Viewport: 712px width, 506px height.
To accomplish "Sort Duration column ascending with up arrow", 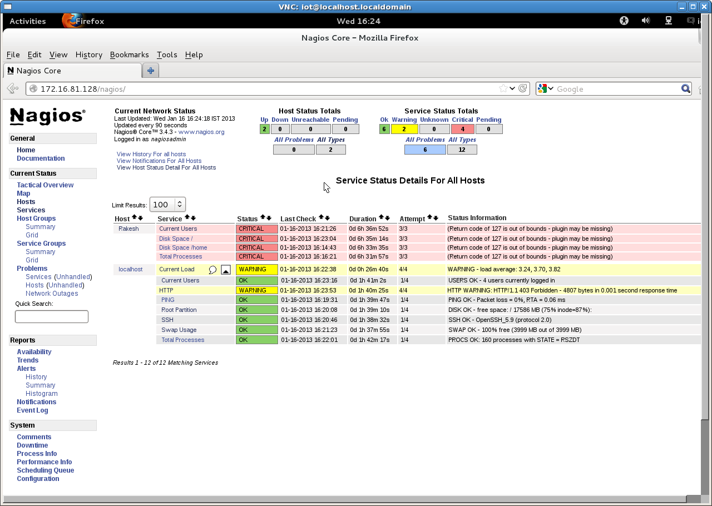I will coord(381,218).
